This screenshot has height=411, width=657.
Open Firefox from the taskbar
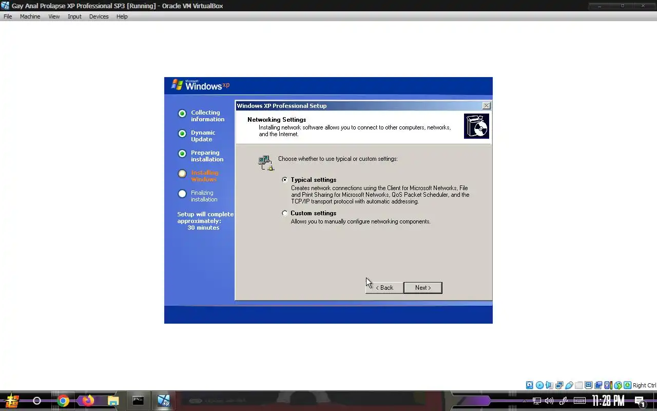click(88, 401)
